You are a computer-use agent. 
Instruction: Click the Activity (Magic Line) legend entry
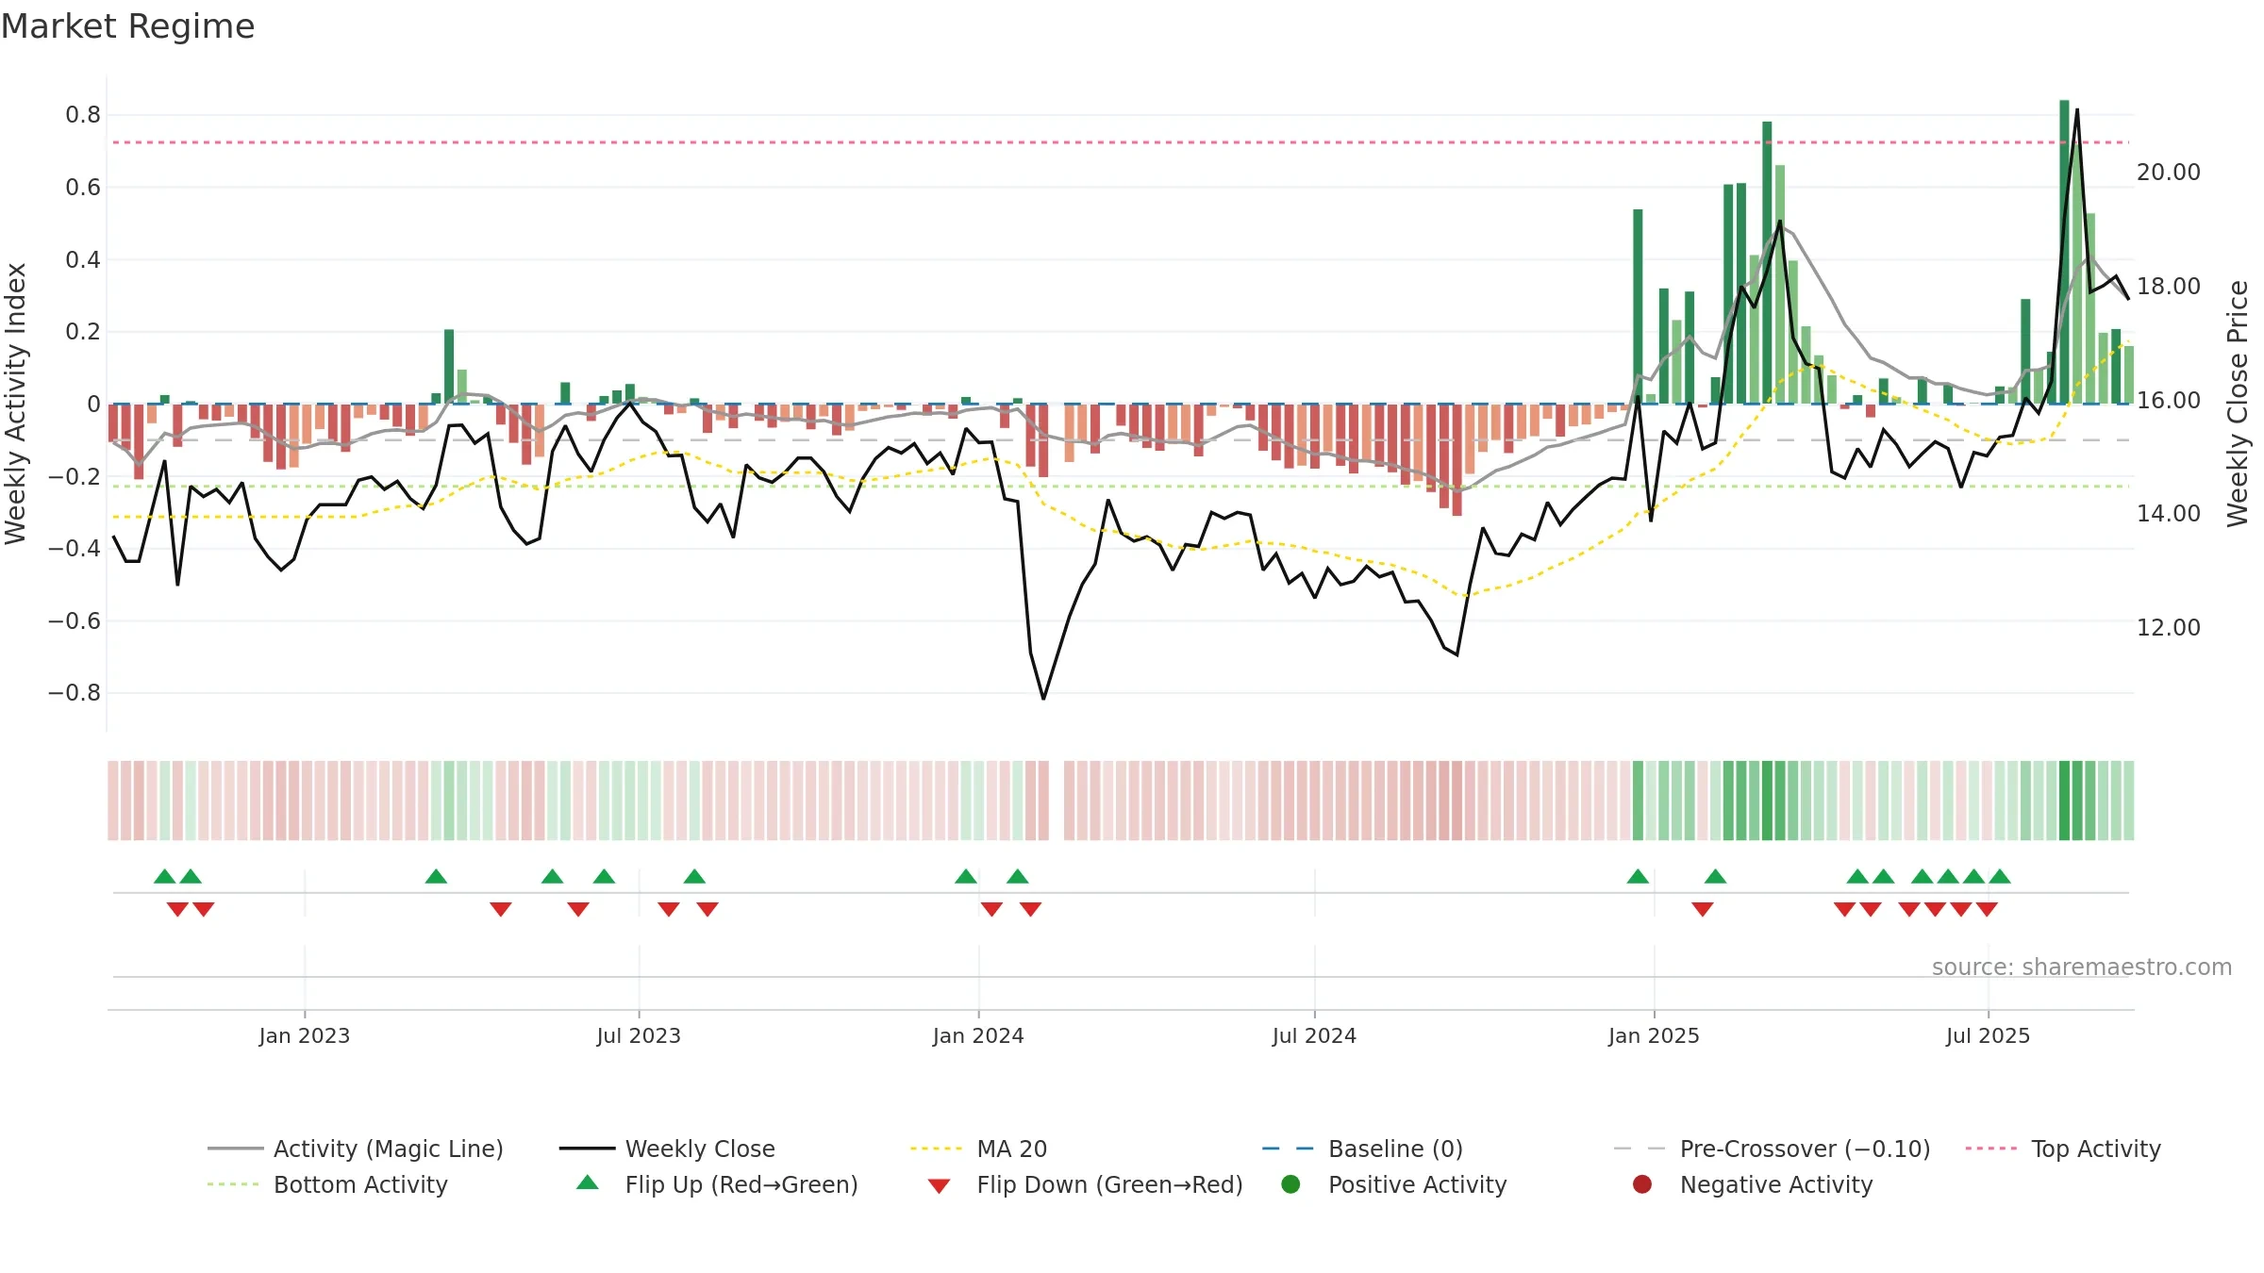click(x=356, y=1149)
